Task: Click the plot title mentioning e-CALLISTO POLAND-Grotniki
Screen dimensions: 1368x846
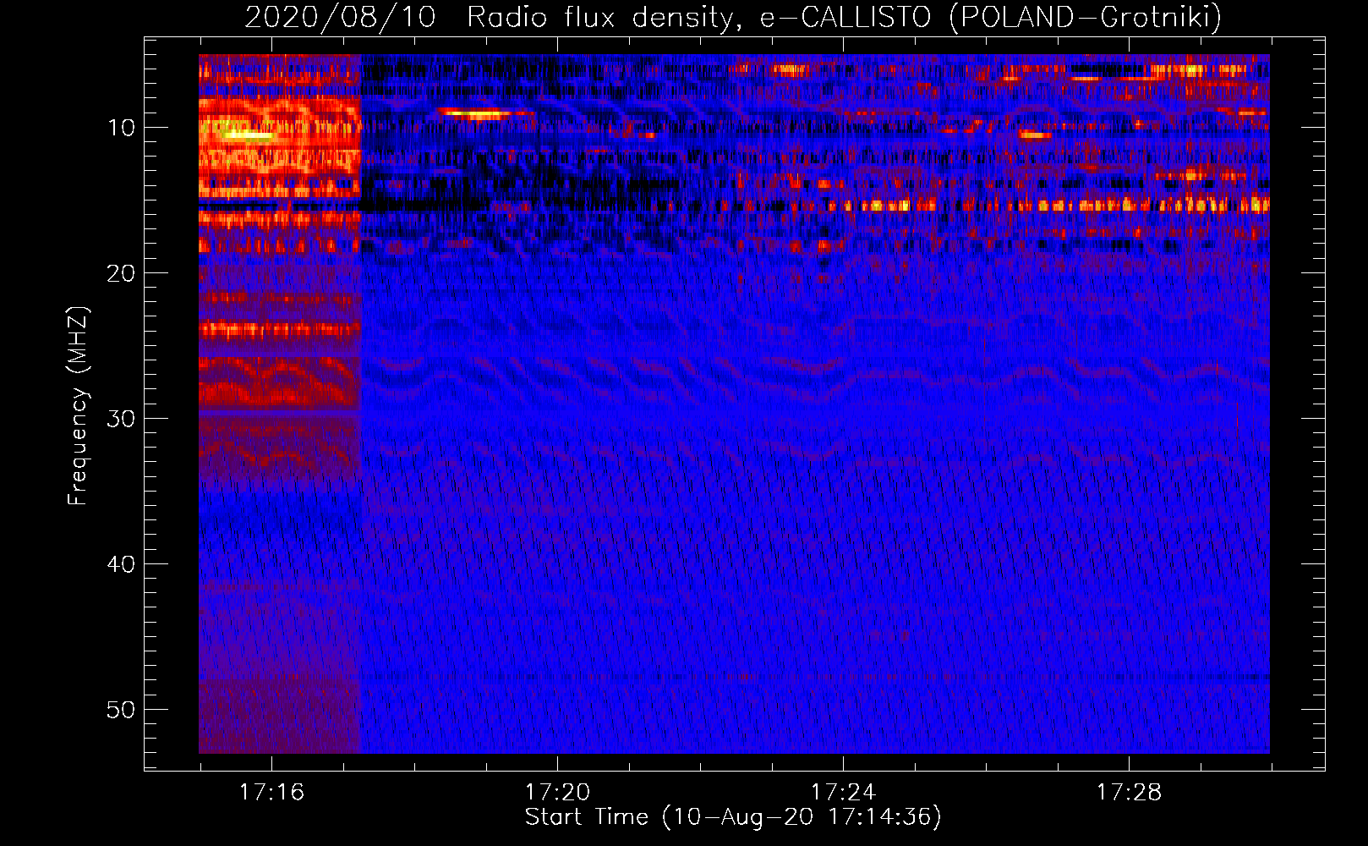Action: 733,17
